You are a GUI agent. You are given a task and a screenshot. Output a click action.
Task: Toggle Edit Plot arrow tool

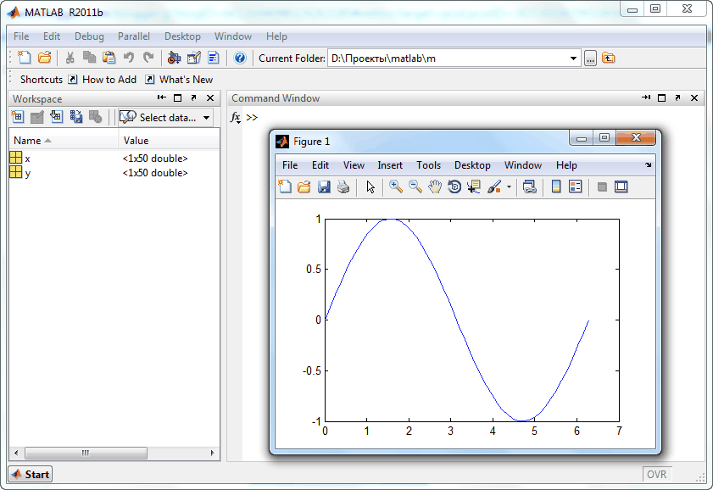tap(370, 187)
